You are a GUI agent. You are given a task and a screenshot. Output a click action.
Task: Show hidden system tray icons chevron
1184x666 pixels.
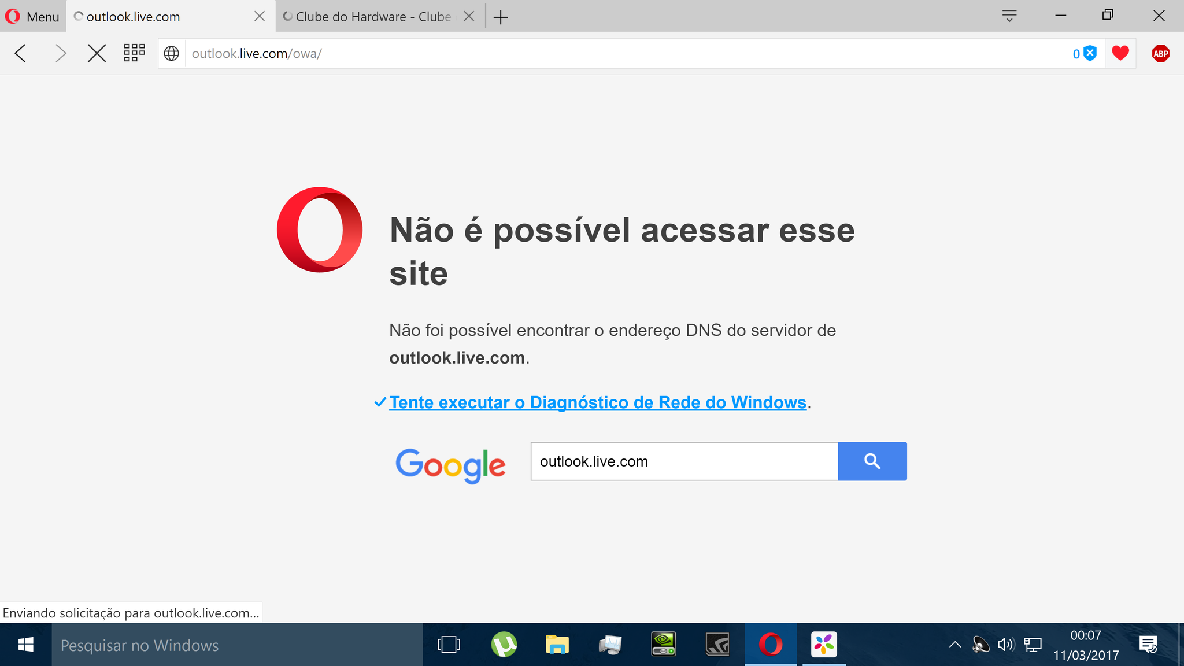(955, 644)
